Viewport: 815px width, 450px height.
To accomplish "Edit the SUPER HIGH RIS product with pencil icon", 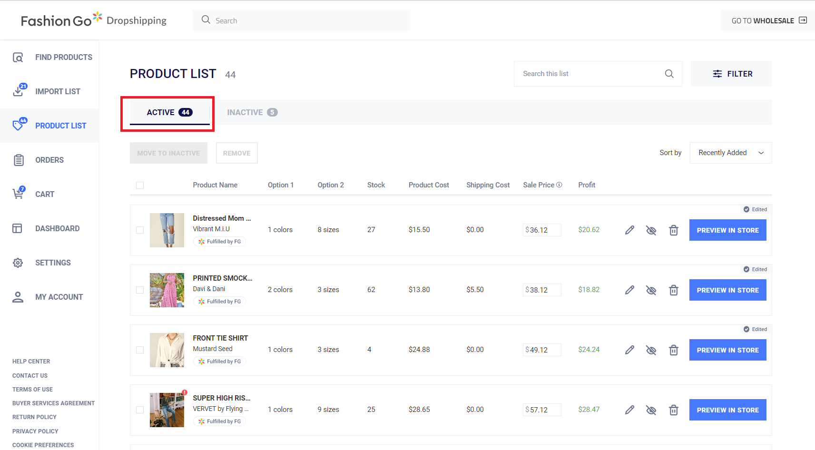I will (629, 410).
